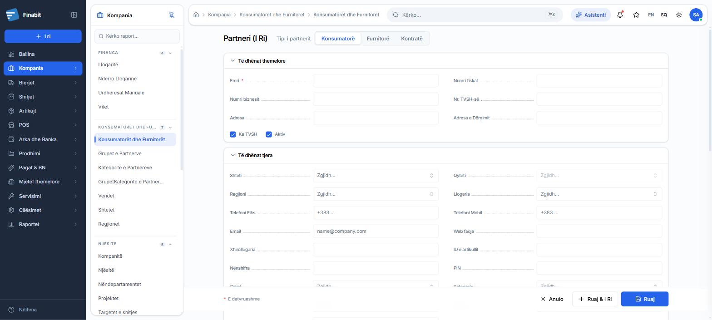Select the Kontratë tab

[x=412, y=39]
